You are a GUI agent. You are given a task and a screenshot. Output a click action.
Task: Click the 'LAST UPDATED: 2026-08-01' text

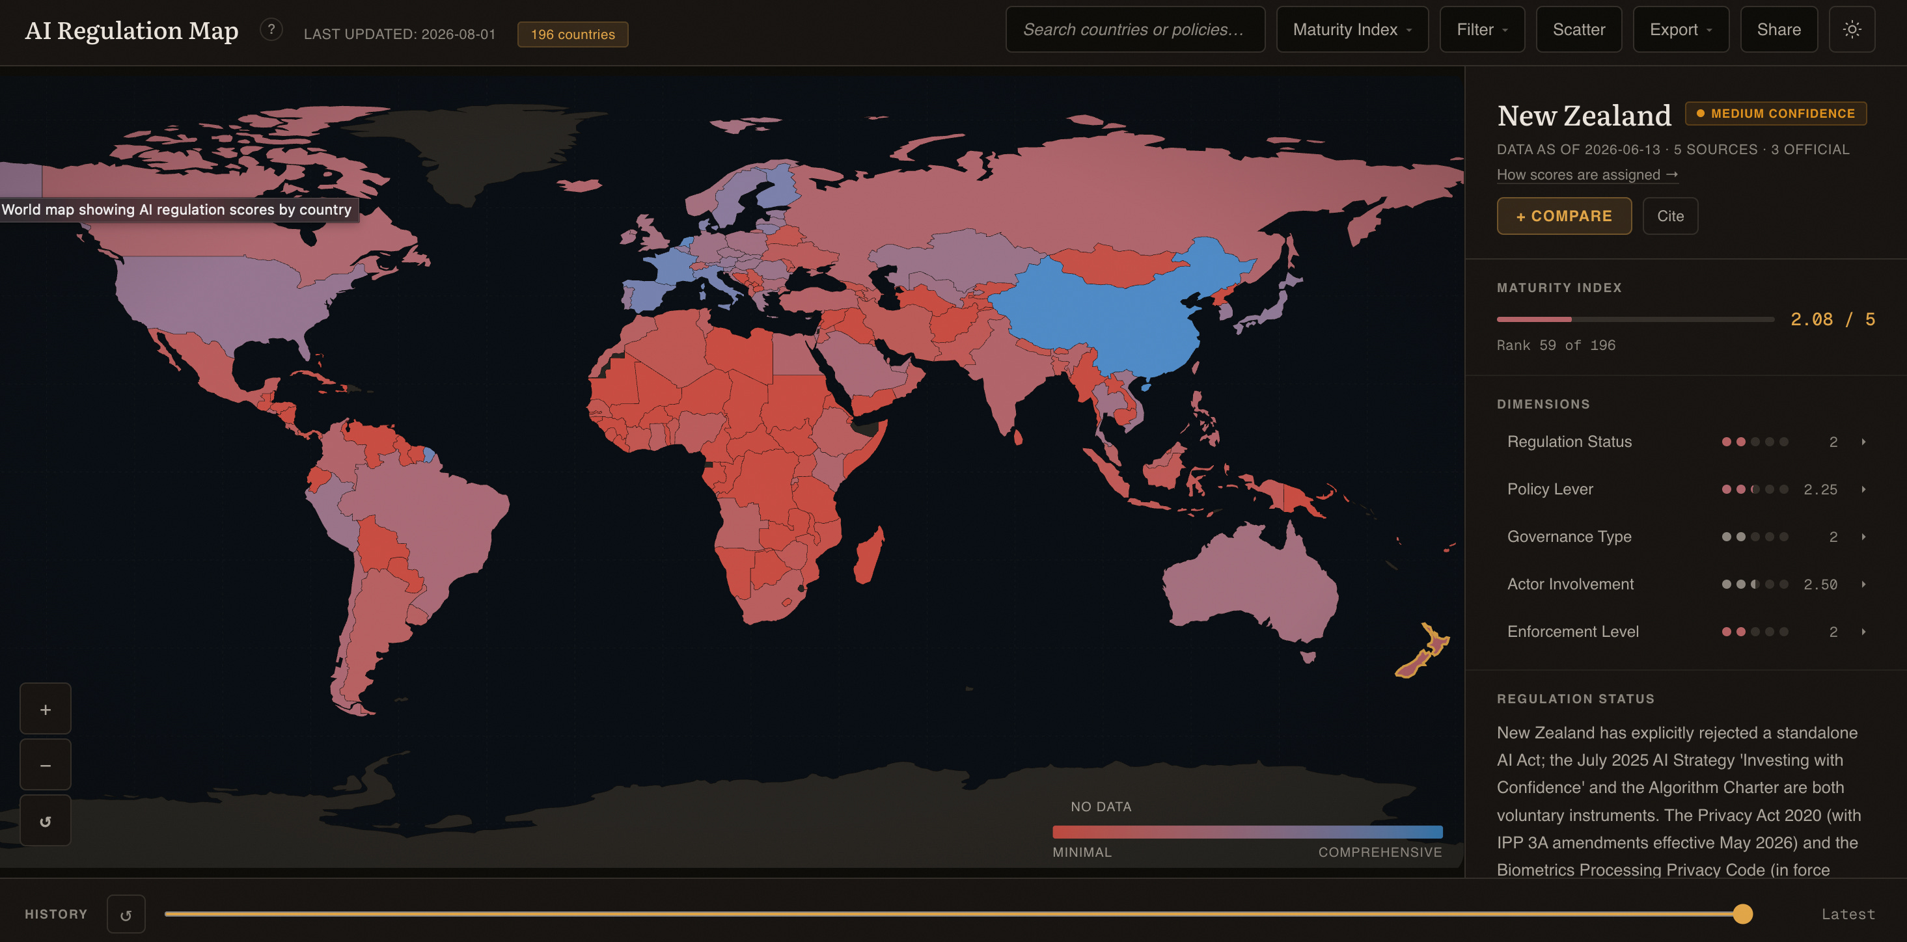click(400, 34)
